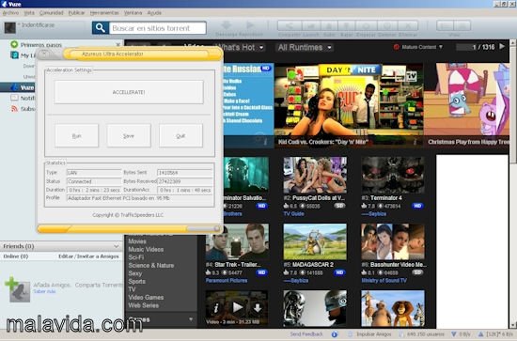Viewport: 517px width, 341px height.
Task: Click the Primeros pasos green icon
Action: [x=14, y=44]
